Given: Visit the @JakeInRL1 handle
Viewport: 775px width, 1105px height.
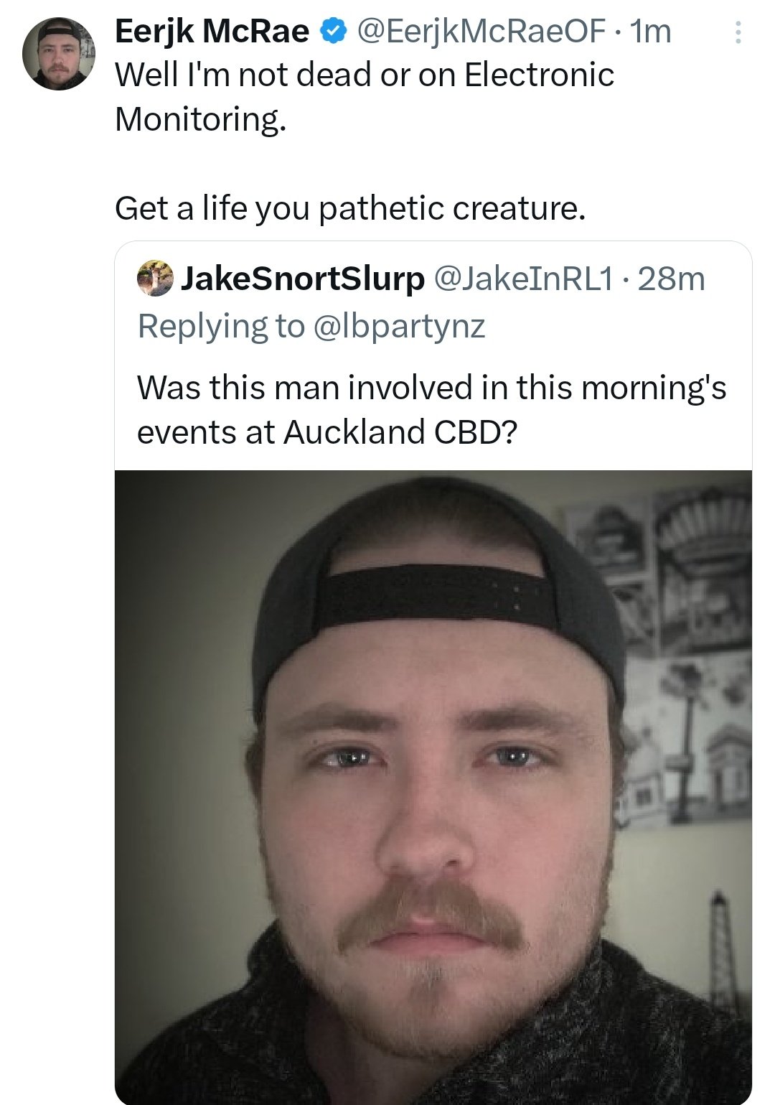Looking at the screenshot, I should [x=523, y=279].
